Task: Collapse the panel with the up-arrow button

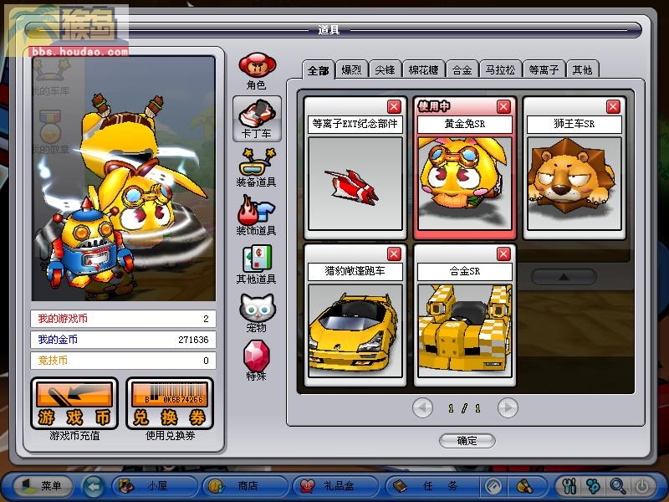Action: tap(564, 277)
